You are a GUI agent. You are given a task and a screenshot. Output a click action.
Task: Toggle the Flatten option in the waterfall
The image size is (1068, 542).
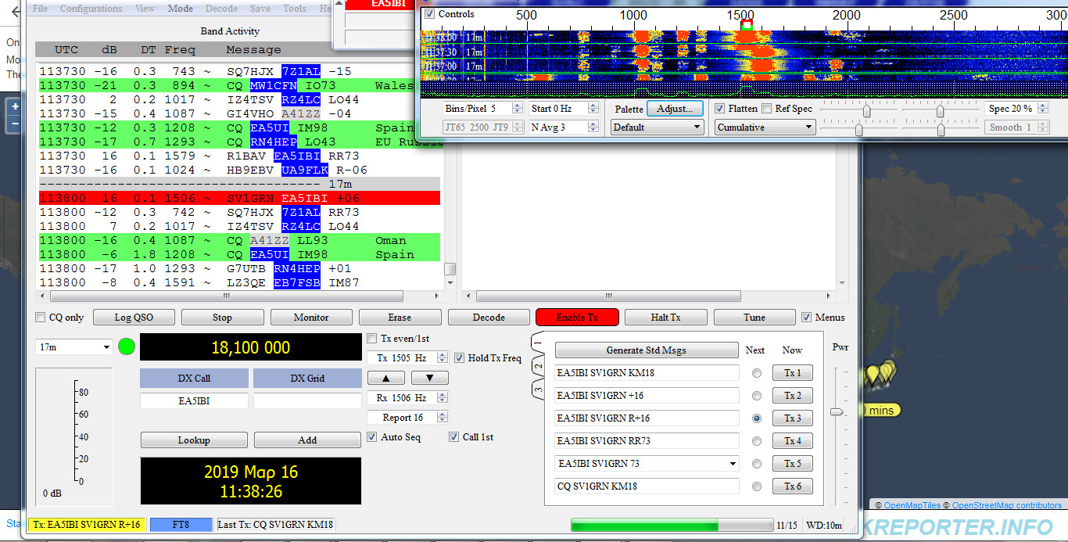[722, 108]
